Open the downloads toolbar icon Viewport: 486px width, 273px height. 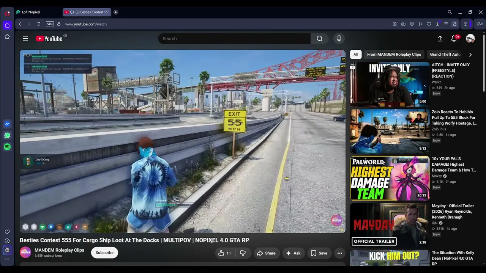[x=437, y=24]
